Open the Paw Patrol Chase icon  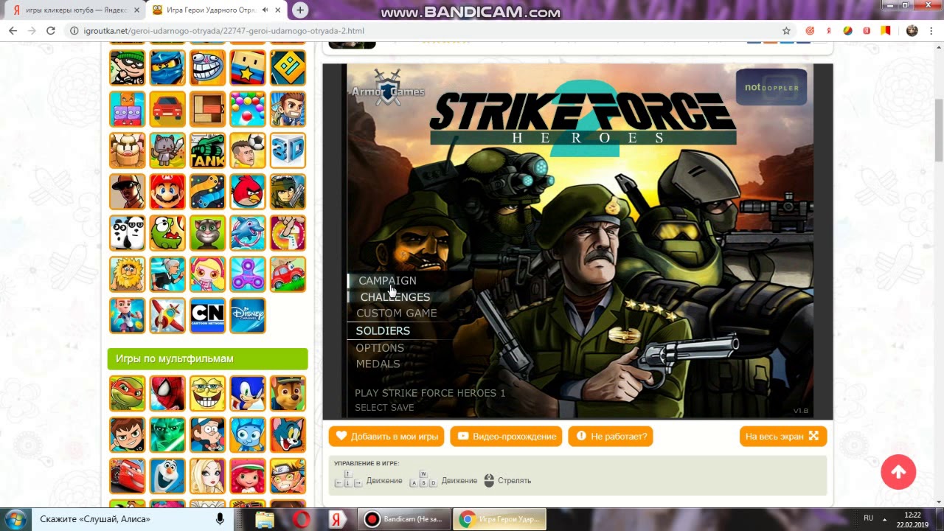[288, 393]
